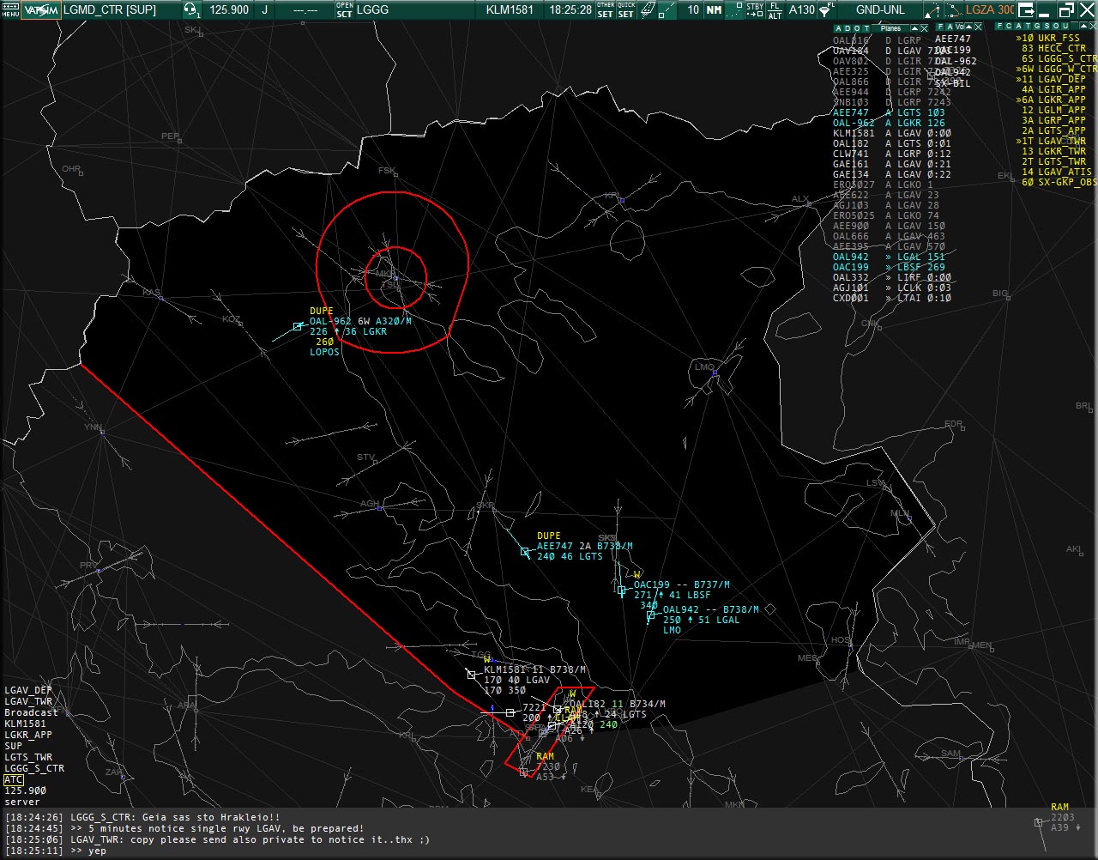
Task: Click the route draw tool icon
Action: click(952, 10)
